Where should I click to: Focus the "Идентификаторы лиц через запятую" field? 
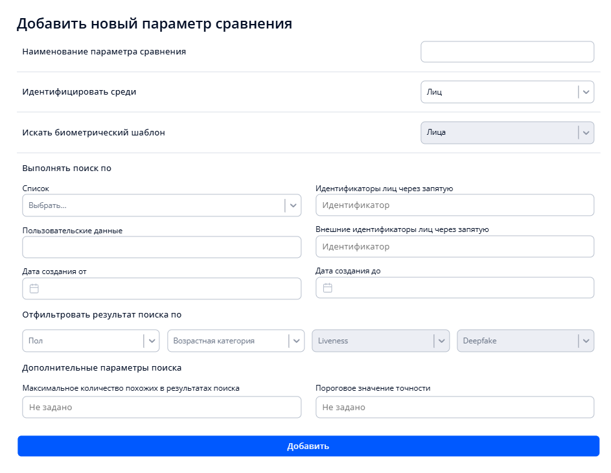pos(455,205)
